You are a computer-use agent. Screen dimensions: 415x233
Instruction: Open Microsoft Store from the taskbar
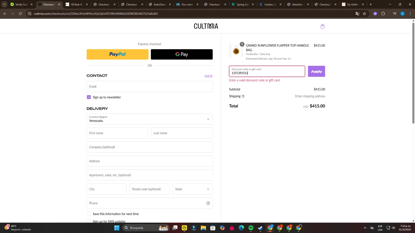pos(213,228)
